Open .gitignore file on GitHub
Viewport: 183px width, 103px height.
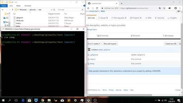94,55
